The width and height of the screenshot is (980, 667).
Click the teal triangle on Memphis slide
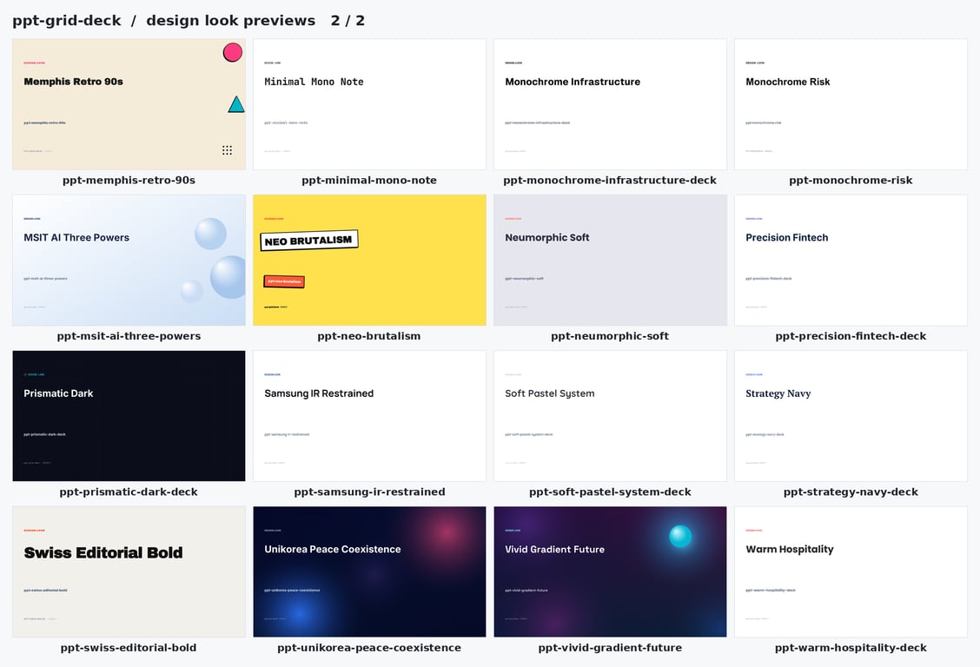236,104
